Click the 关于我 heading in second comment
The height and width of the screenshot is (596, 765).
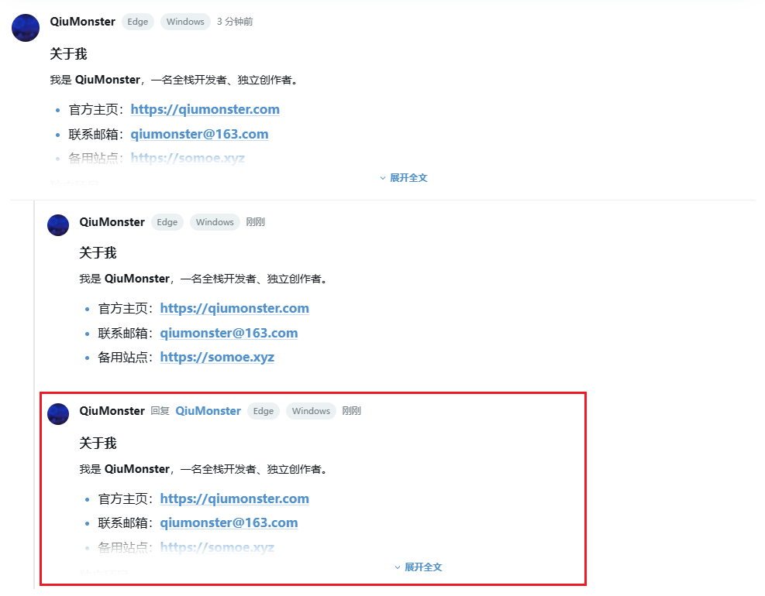[x=98, y=252]
